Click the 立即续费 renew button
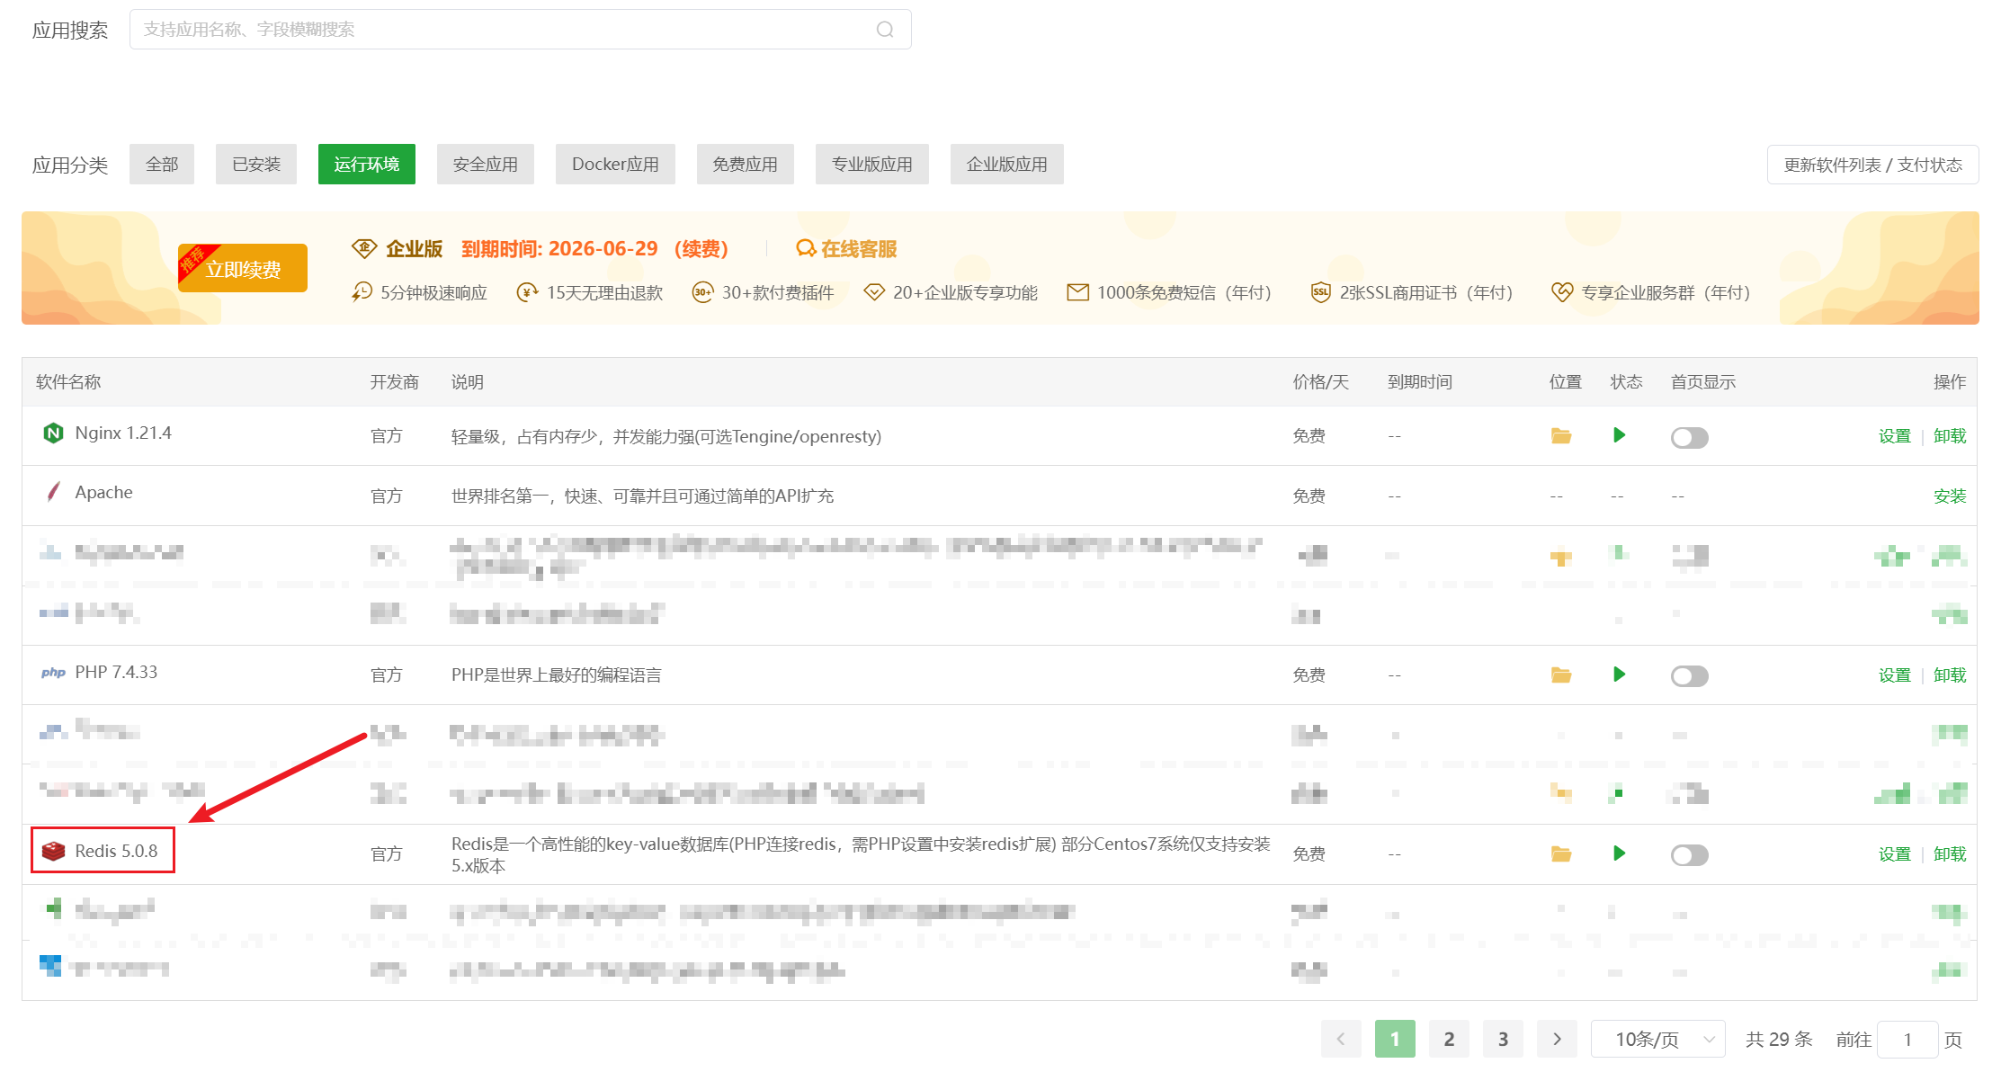The height and width of the screenshot is (1081, 2001). 243,269
